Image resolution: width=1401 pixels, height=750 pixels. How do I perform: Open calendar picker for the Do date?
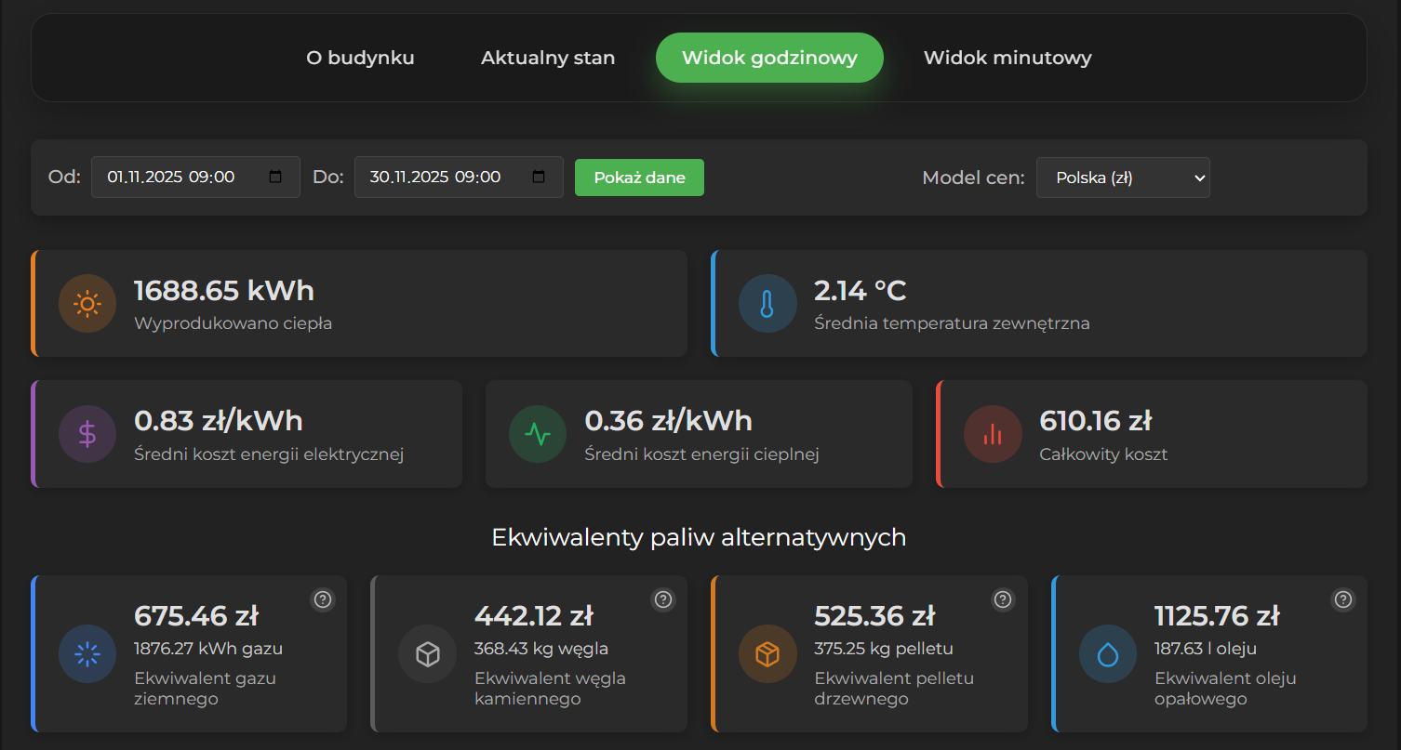pos(539,178)
